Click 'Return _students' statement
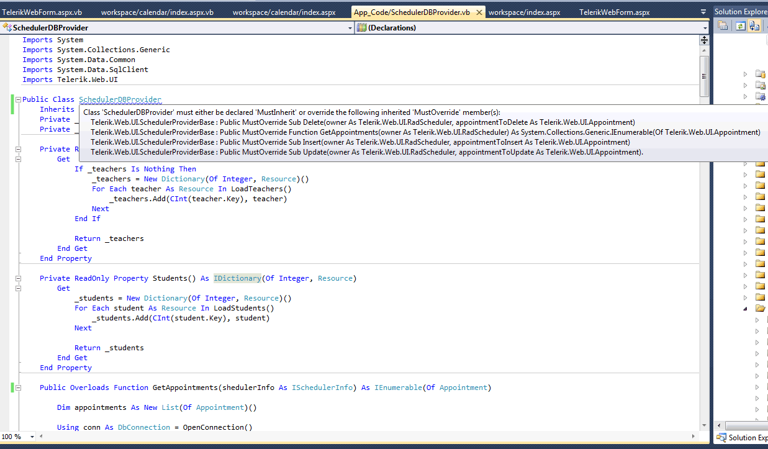This screenshot has width=768, height=449. pos(109,348)
